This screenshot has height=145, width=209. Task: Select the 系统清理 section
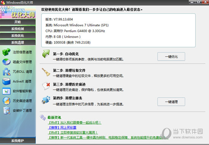coord(18,43)
